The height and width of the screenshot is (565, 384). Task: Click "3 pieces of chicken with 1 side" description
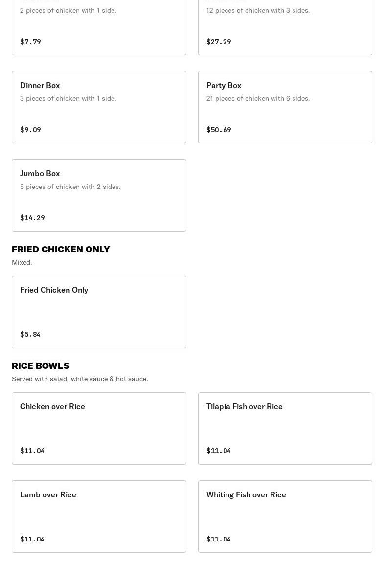click(68, 98)
